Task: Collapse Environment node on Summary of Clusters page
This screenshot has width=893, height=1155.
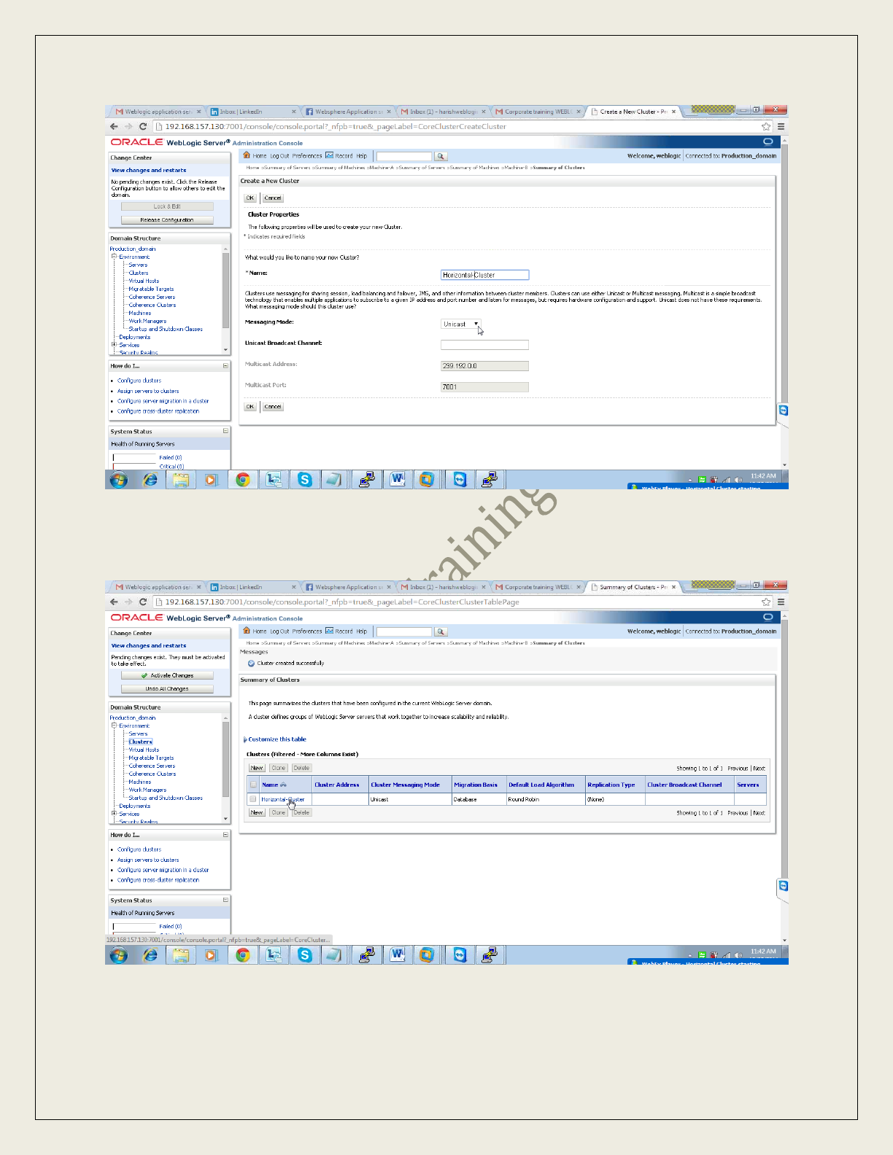Action: (114, 726)
